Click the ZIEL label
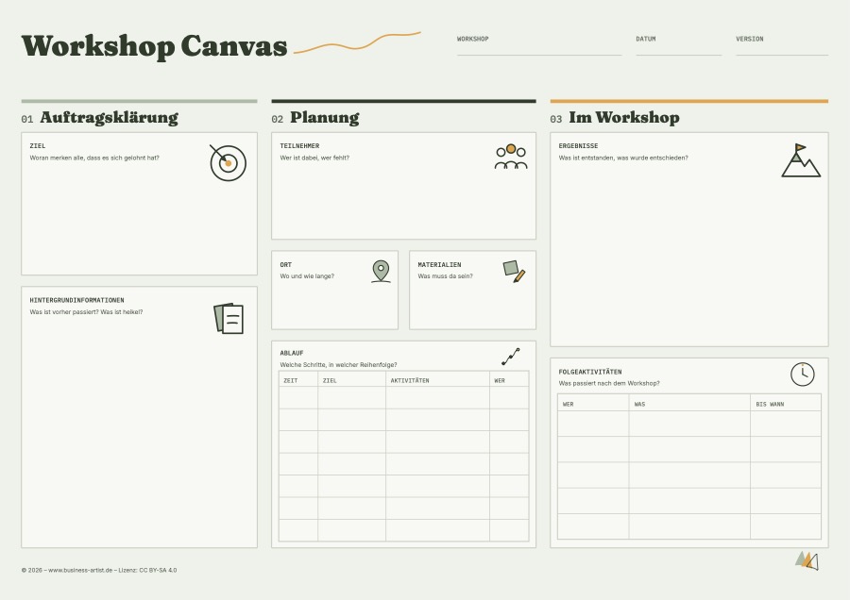The image size is (850, 600). (38, 145)
